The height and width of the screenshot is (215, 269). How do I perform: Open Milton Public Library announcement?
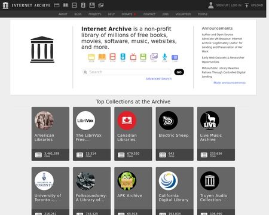[224, 72]
